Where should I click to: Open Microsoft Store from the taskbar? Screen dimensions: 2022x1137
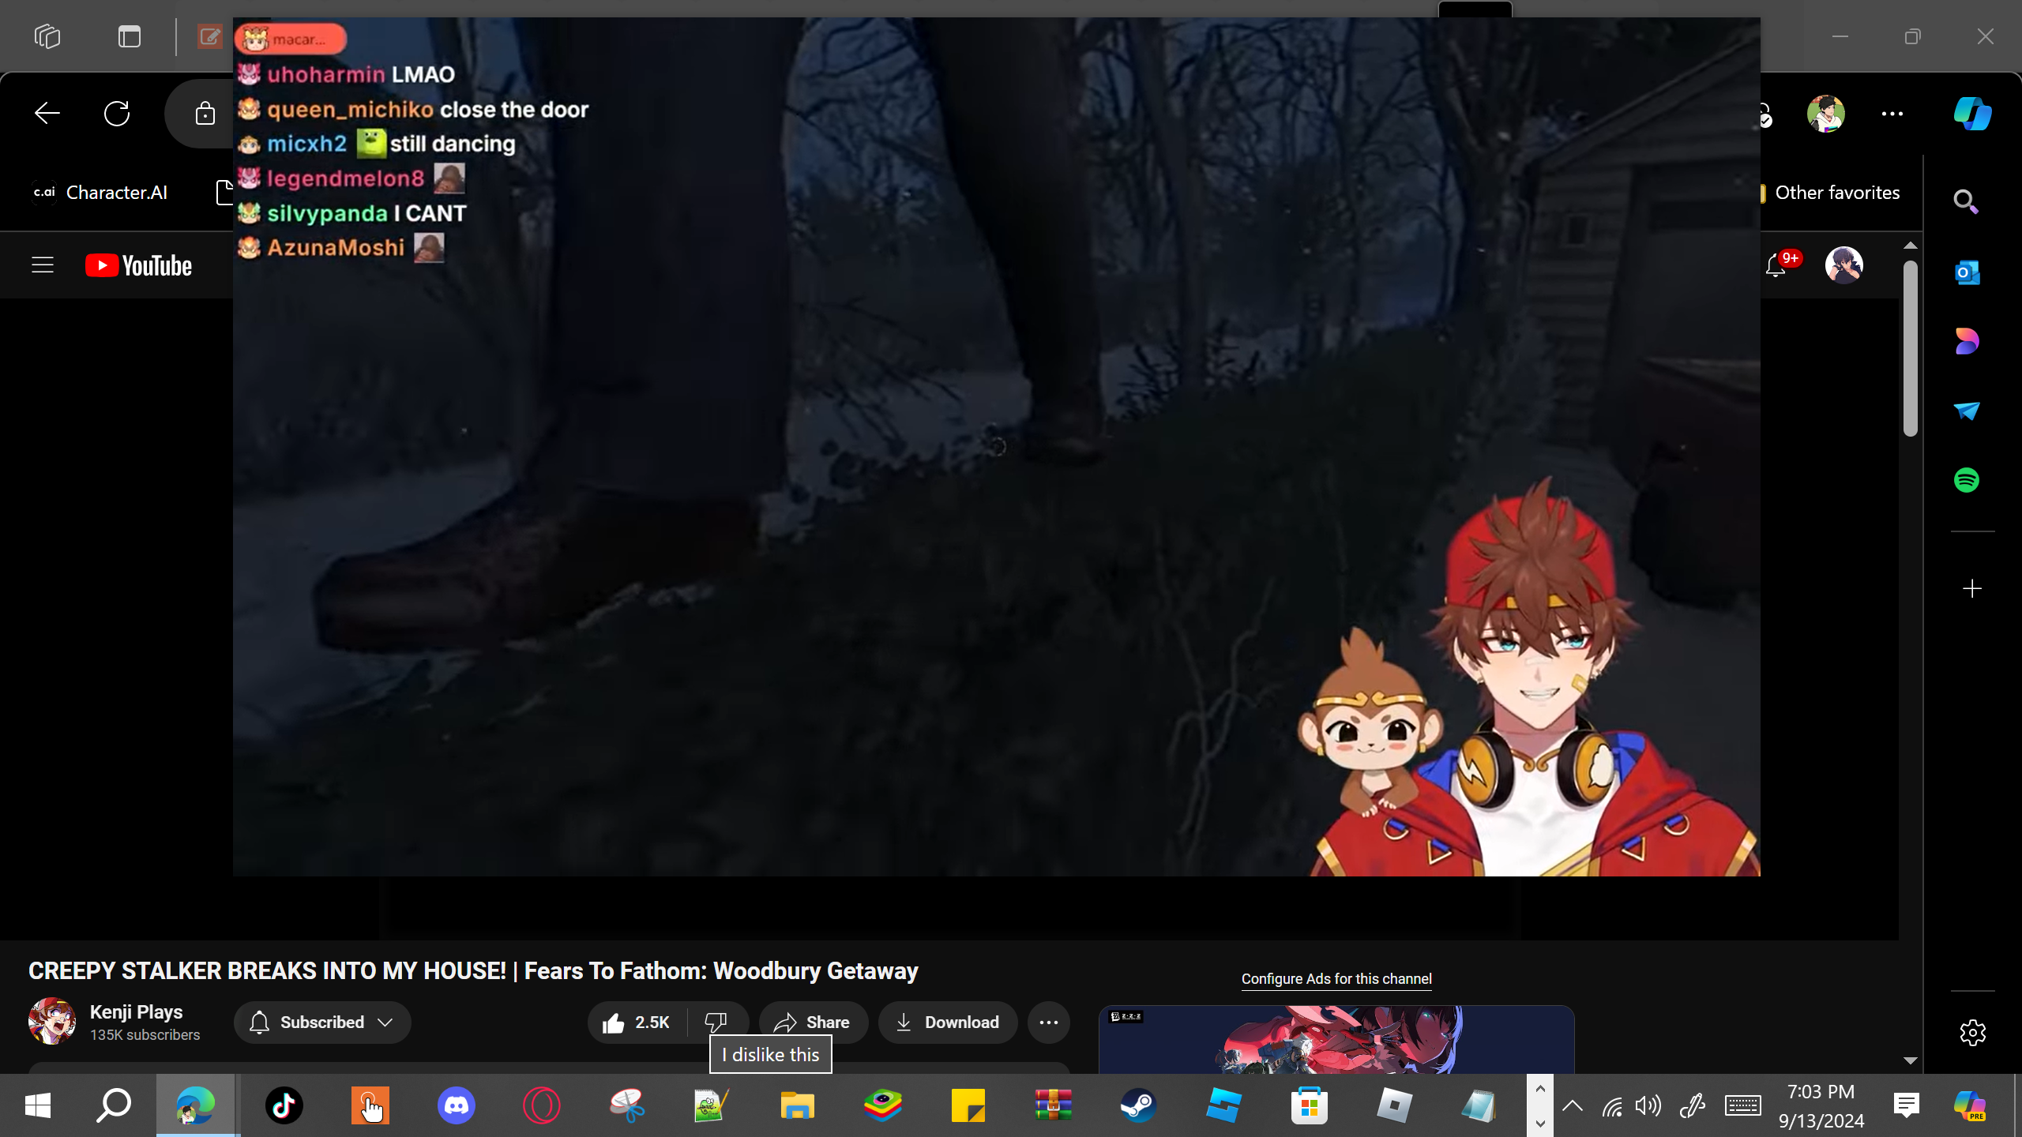(1310, 1105)
